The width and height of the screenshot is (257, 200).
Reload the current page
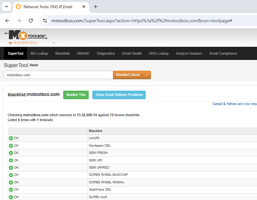tap(31, 21)
